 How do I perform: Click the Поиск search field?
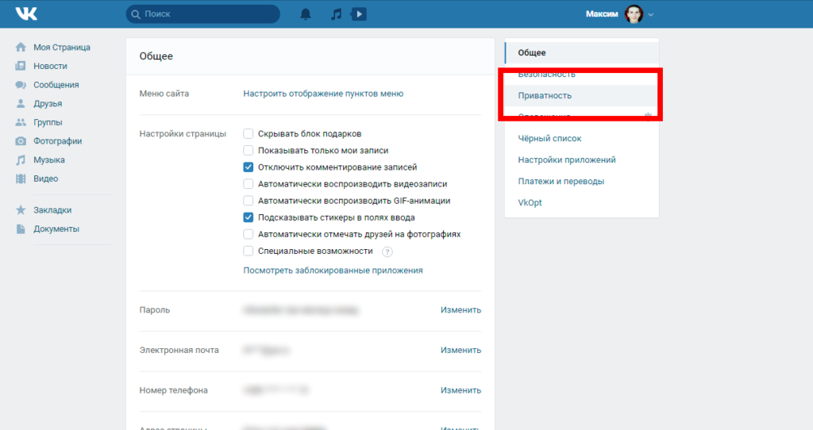tap(202, 14)
